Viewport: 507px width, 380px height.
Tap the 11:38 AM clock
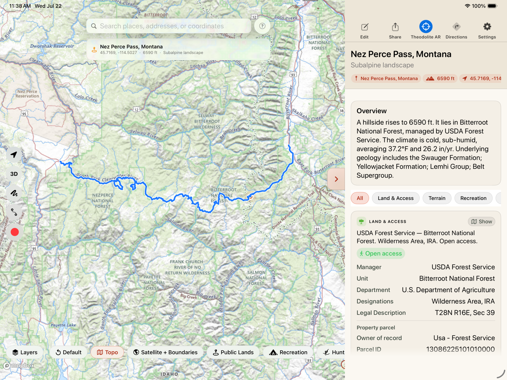[x=20, y=6]
